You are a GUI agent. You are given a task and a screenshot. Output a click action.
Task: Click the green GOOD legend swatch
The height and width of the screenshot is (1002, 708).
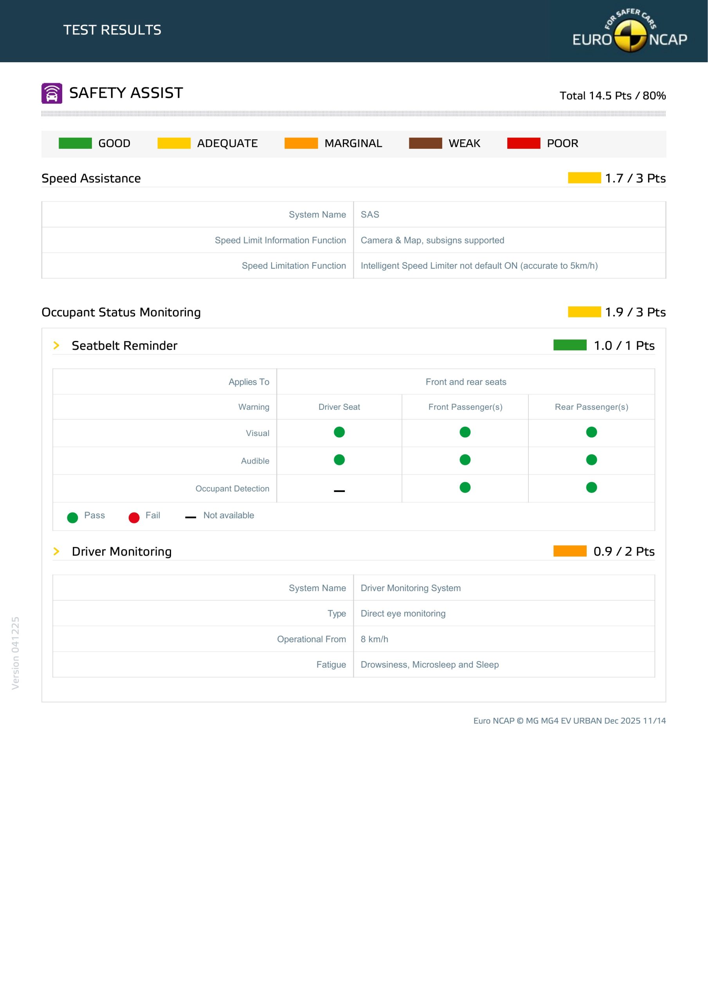tap(75, 143)
